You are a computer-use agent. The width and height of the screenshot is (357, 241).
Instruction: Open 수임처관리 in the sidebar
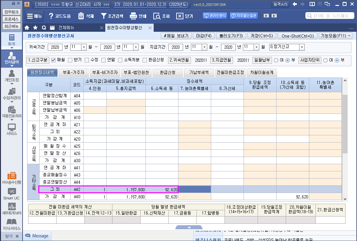[x=11, y=94]
